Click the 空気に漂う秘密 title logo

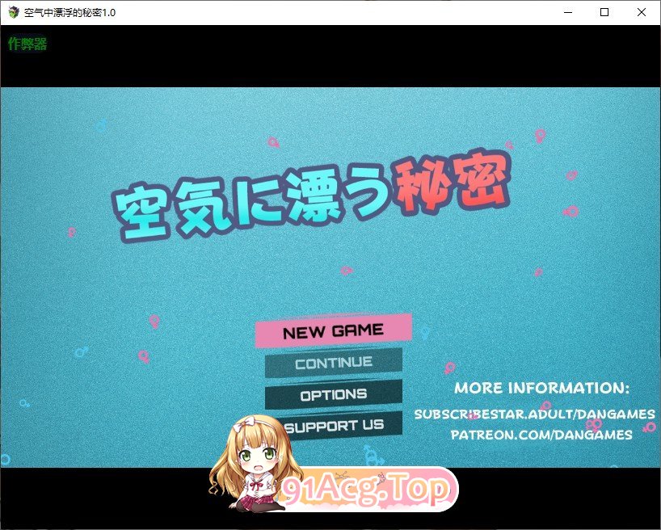coord(312,196)
